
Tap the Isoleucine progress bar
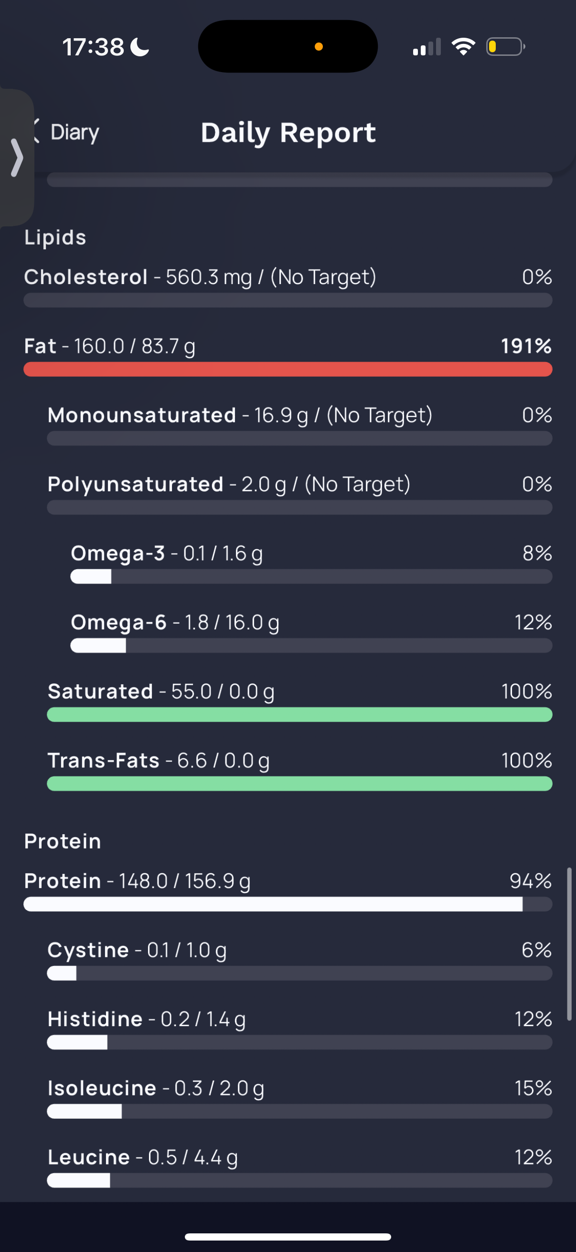[299, 1111]
